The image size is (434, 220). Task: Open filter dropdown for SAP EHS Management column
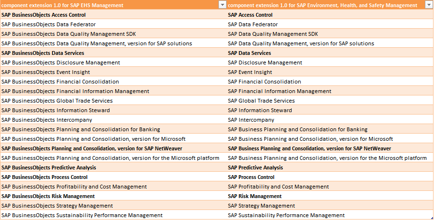click(222, 5)
